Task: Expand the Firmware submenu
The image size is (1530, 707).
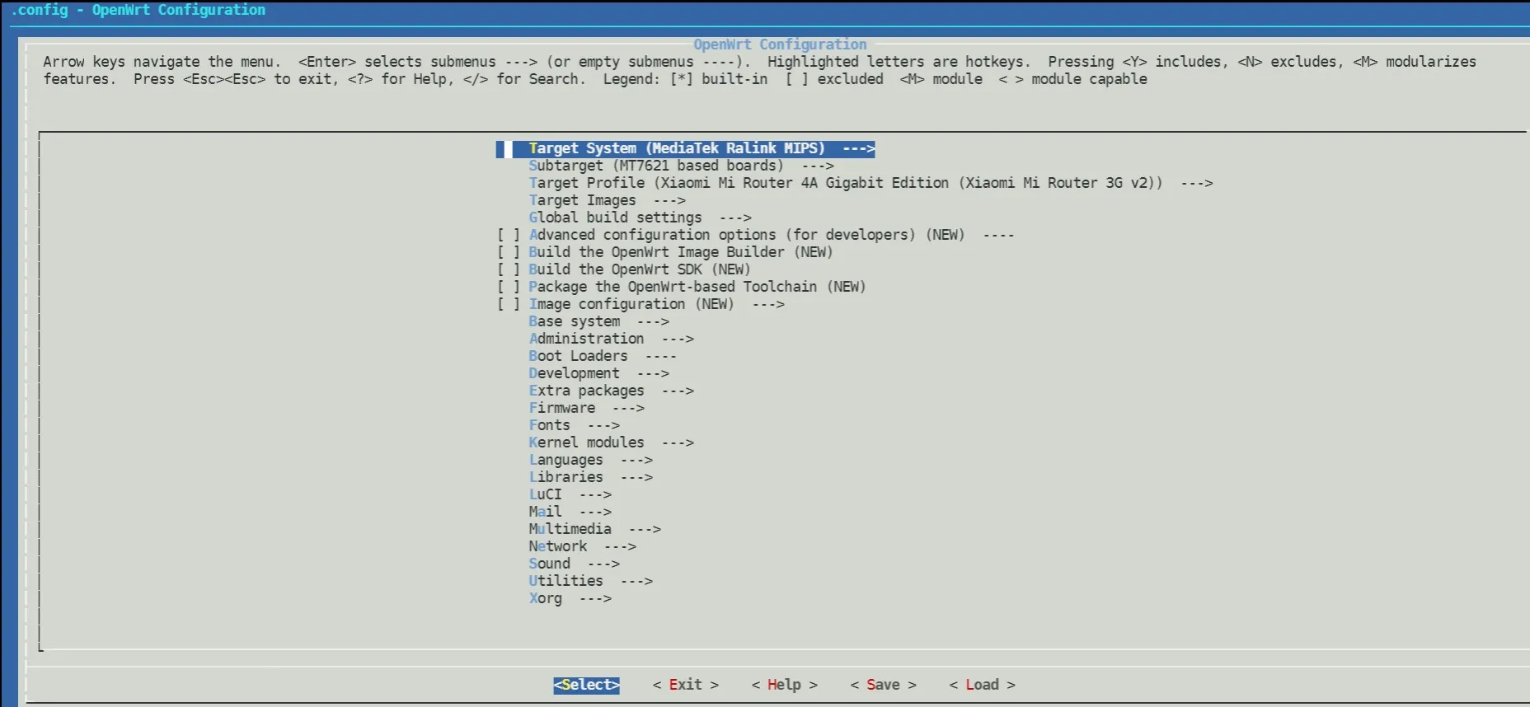Action: (x=586, y=408)
